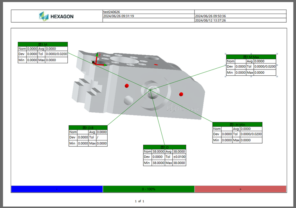Image resolution: width=296 pixels, height=208 pixels.
Task: Click the small red mark on top face
Action: click(156, 64)
